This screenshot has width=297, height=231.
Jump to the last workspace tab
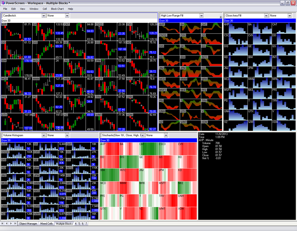[15, 224]
